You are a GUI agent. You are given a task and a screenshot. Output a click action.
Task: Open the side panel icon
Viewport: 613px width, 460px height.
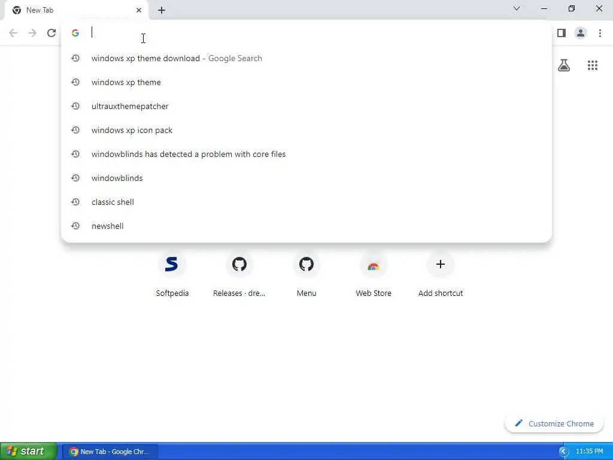click(x=562, y=33)
